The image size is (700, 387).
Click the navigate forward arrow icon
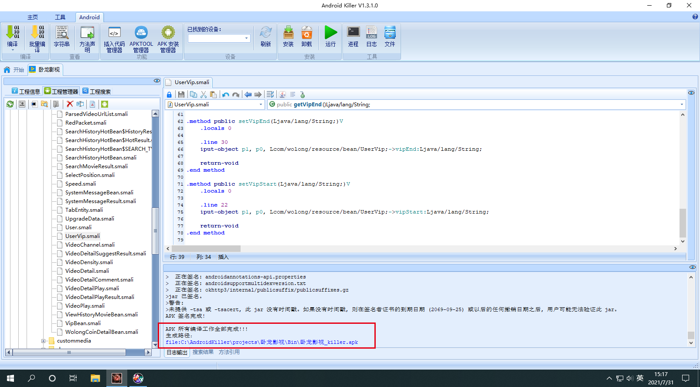pos(258,95)
